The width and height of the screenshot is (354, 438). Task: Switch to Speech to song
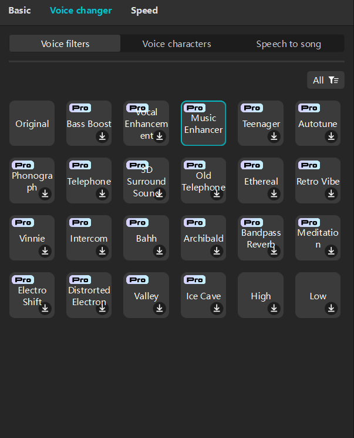(x=288, y=44)
